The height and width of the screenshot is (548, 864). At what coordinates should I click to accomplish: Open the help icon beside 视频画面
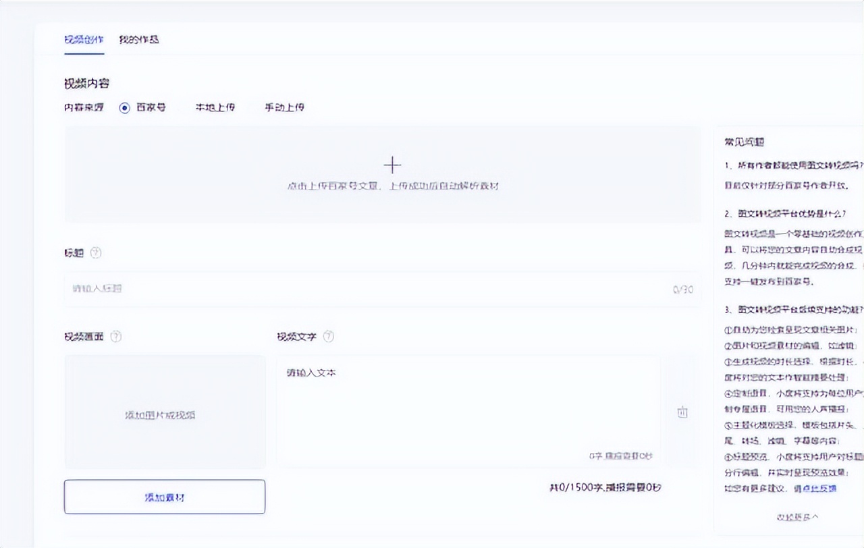click(x=116, y=336)
